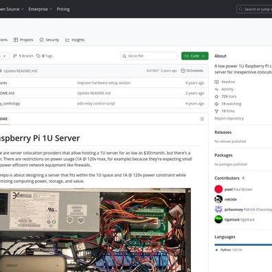The image size is (272, 272).
Task: Click tigattack's green avatar
Action: pos(218,219)
